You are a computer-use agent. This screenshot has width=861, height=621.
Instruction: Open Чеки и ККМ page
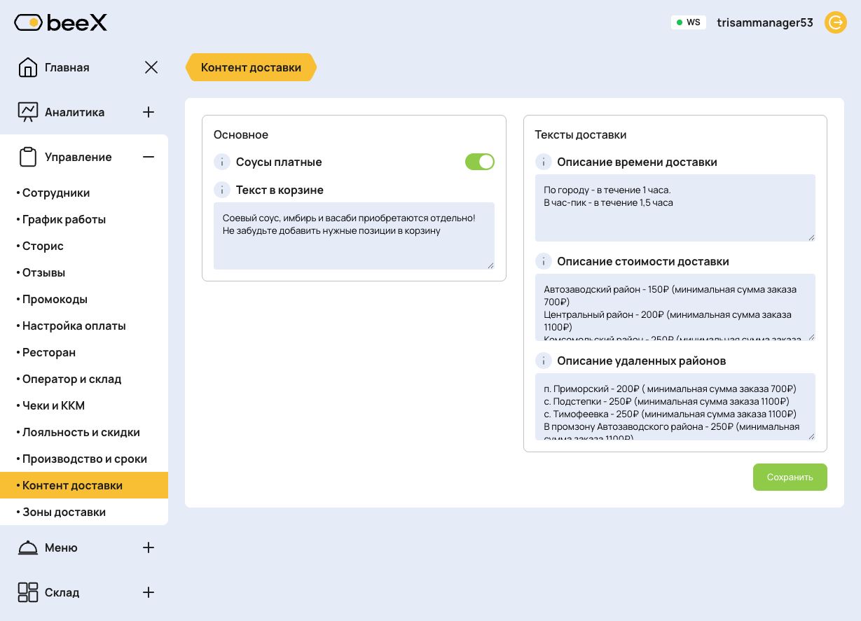(84, 405)
